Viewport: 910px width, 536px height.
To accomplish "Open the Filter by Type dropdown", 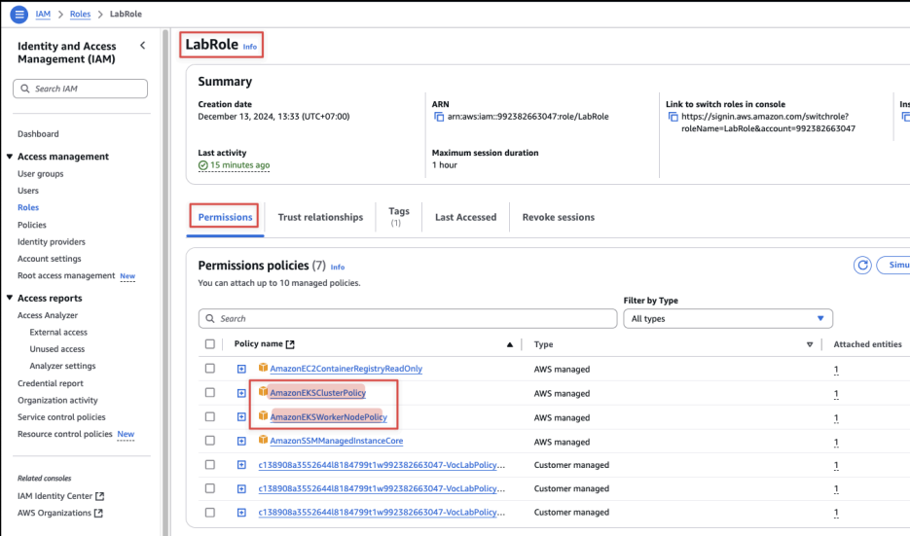I will click(x=728, y=318).
